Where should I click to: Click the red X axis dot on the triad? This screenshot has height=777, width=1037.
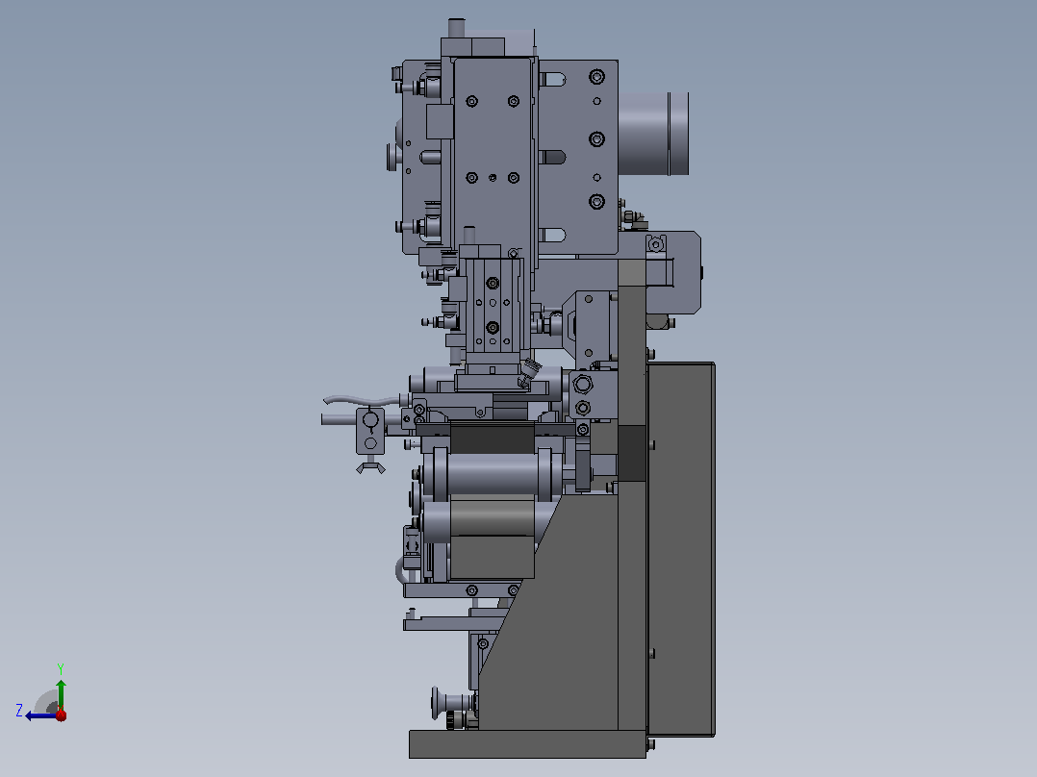point(61,714)
